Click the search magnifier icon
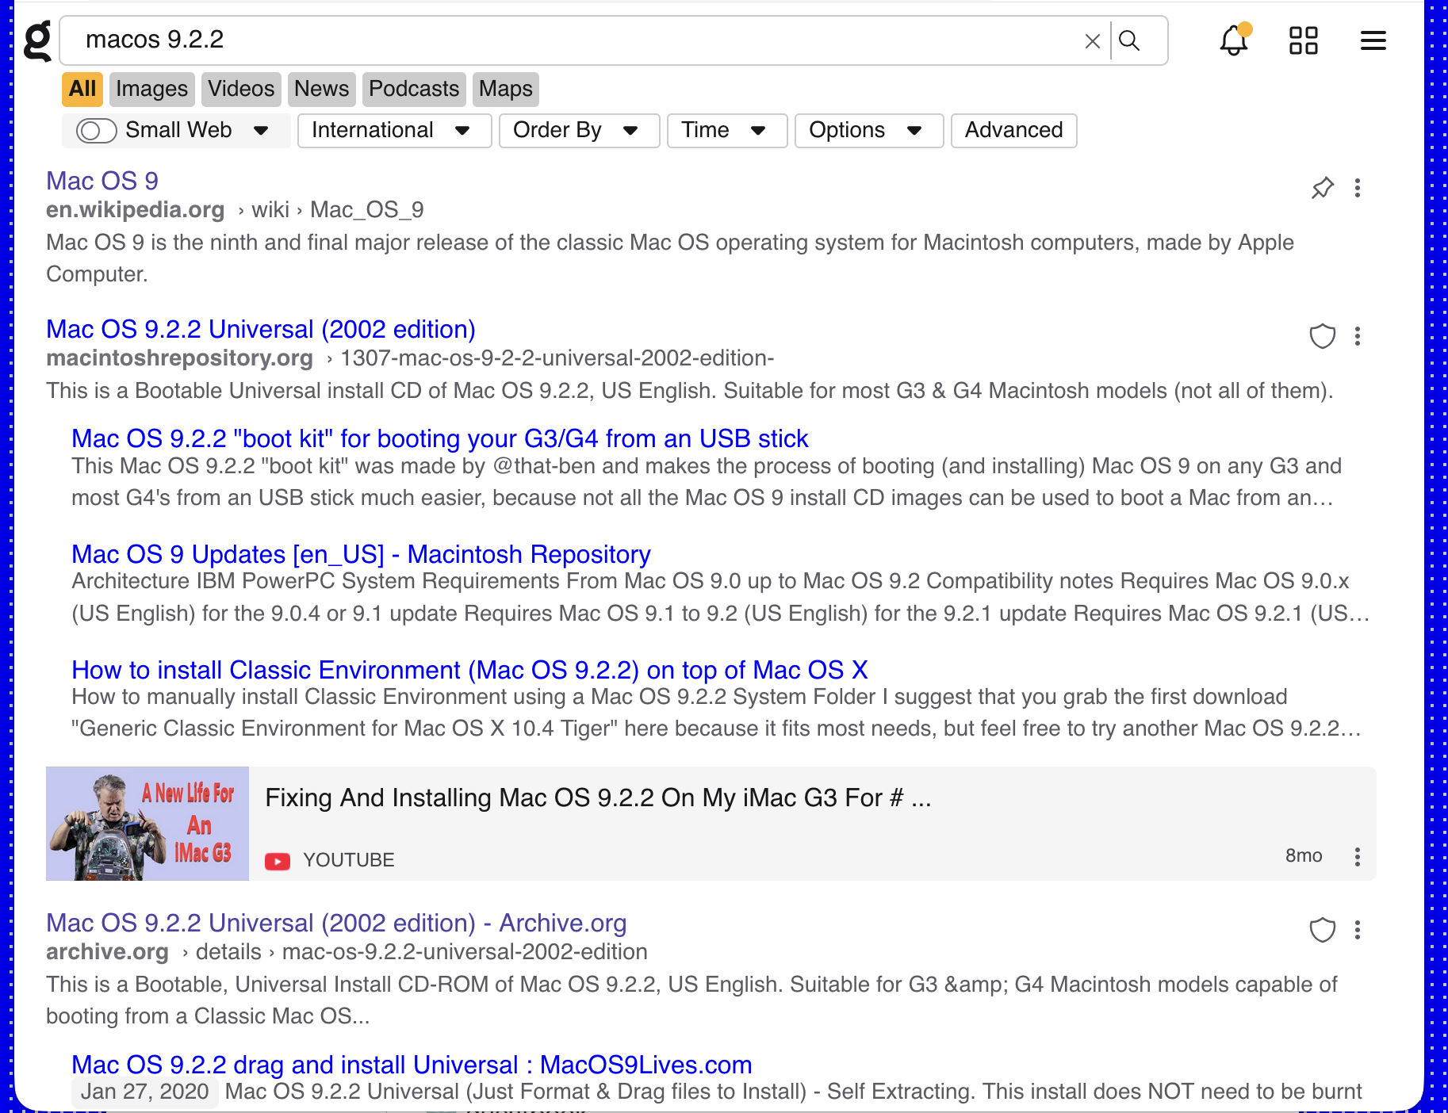Screen dimensions: 1448x1113 [x=1131, y=40]
